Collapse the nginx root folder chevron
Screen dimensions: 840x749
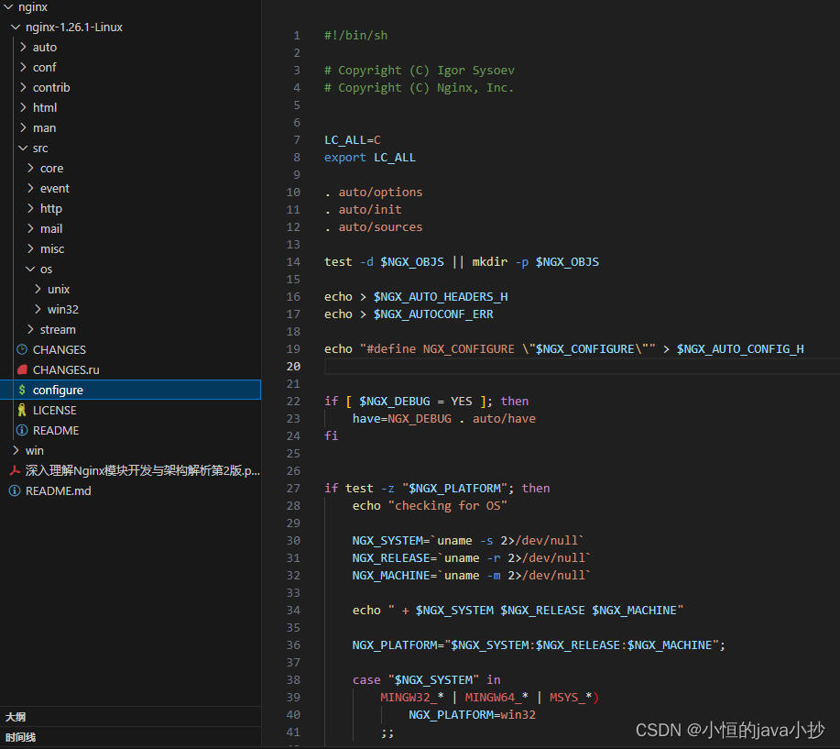point(8,7)
